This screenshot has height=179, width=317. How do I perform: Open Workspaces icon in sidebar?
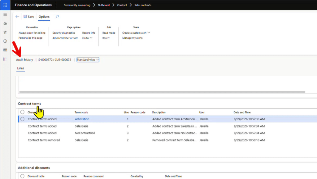(5, 50)
